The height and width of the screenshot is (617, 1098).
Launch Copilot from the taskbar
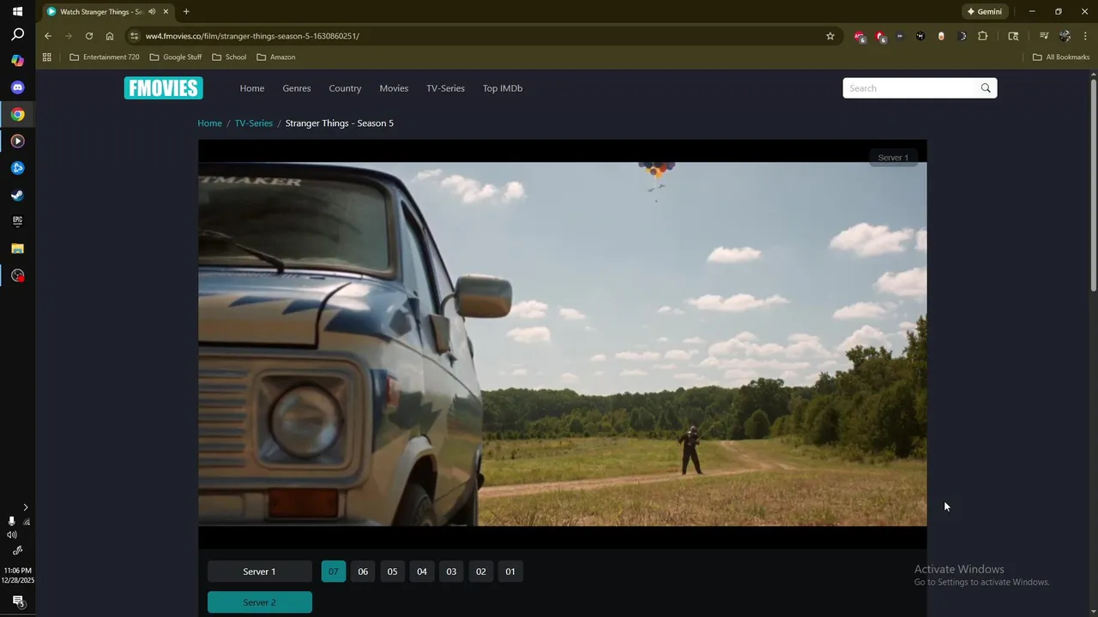[17, 61]
